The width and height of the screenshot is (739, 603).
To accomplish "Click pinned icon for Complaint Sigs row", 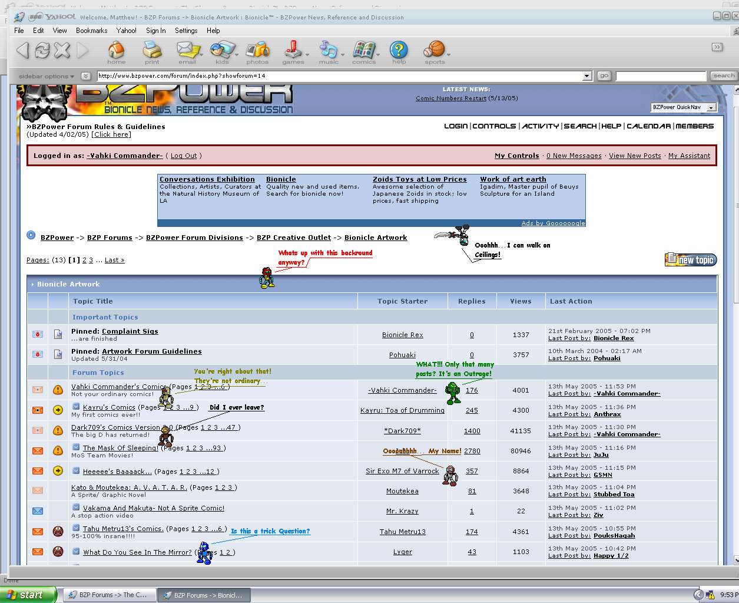I will coord(38,334).
